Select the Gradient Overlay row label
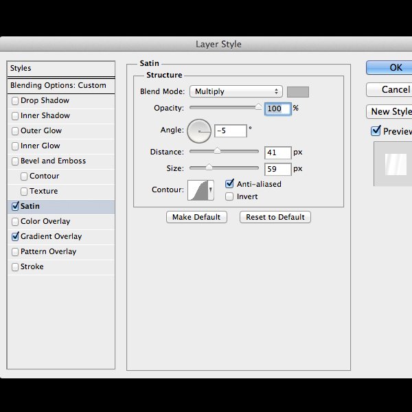Image resolution: width=412 pixels, height=412 pixels. point(51,236)
